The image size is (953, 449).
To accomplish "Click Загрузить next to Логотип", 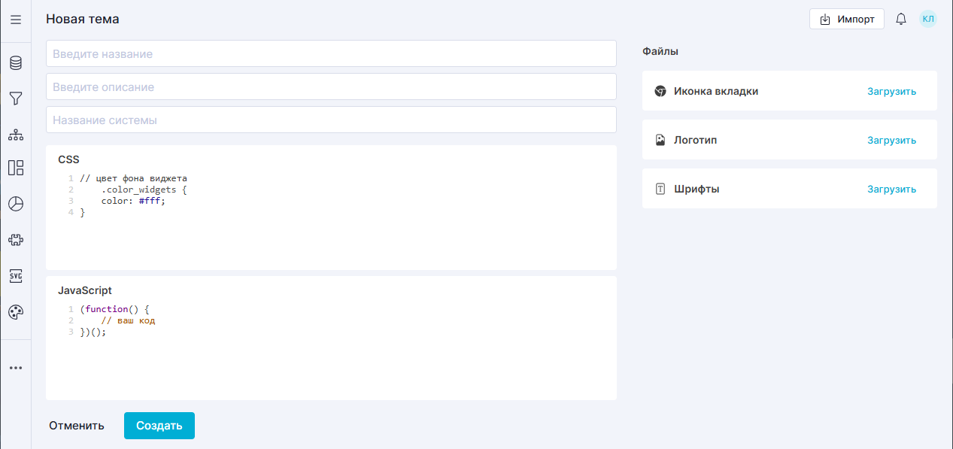I will [x=891, y=141].
